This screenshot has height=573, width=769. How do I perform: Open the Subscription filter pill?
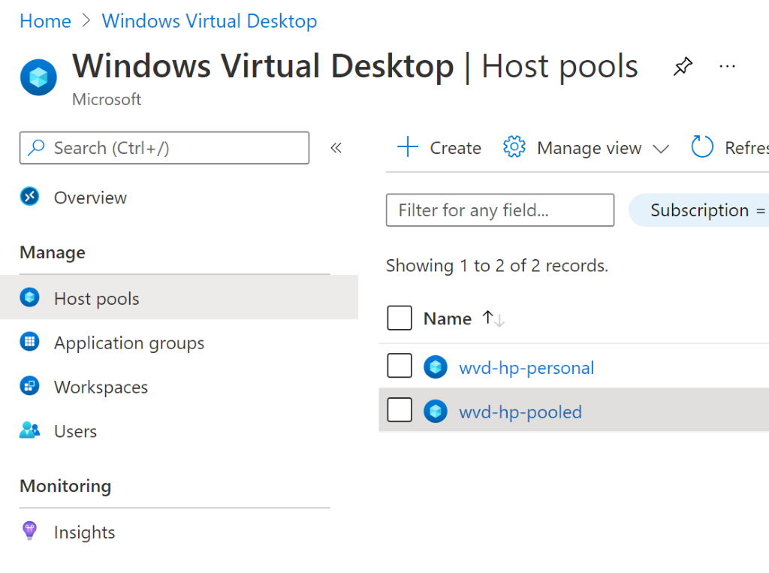coord(699,210)
